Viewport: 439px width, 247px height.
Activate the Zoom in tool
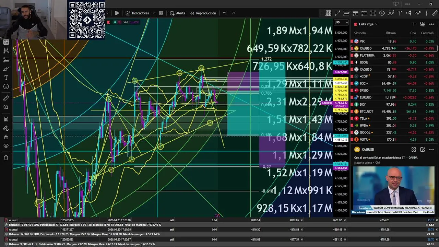(6, 107)
